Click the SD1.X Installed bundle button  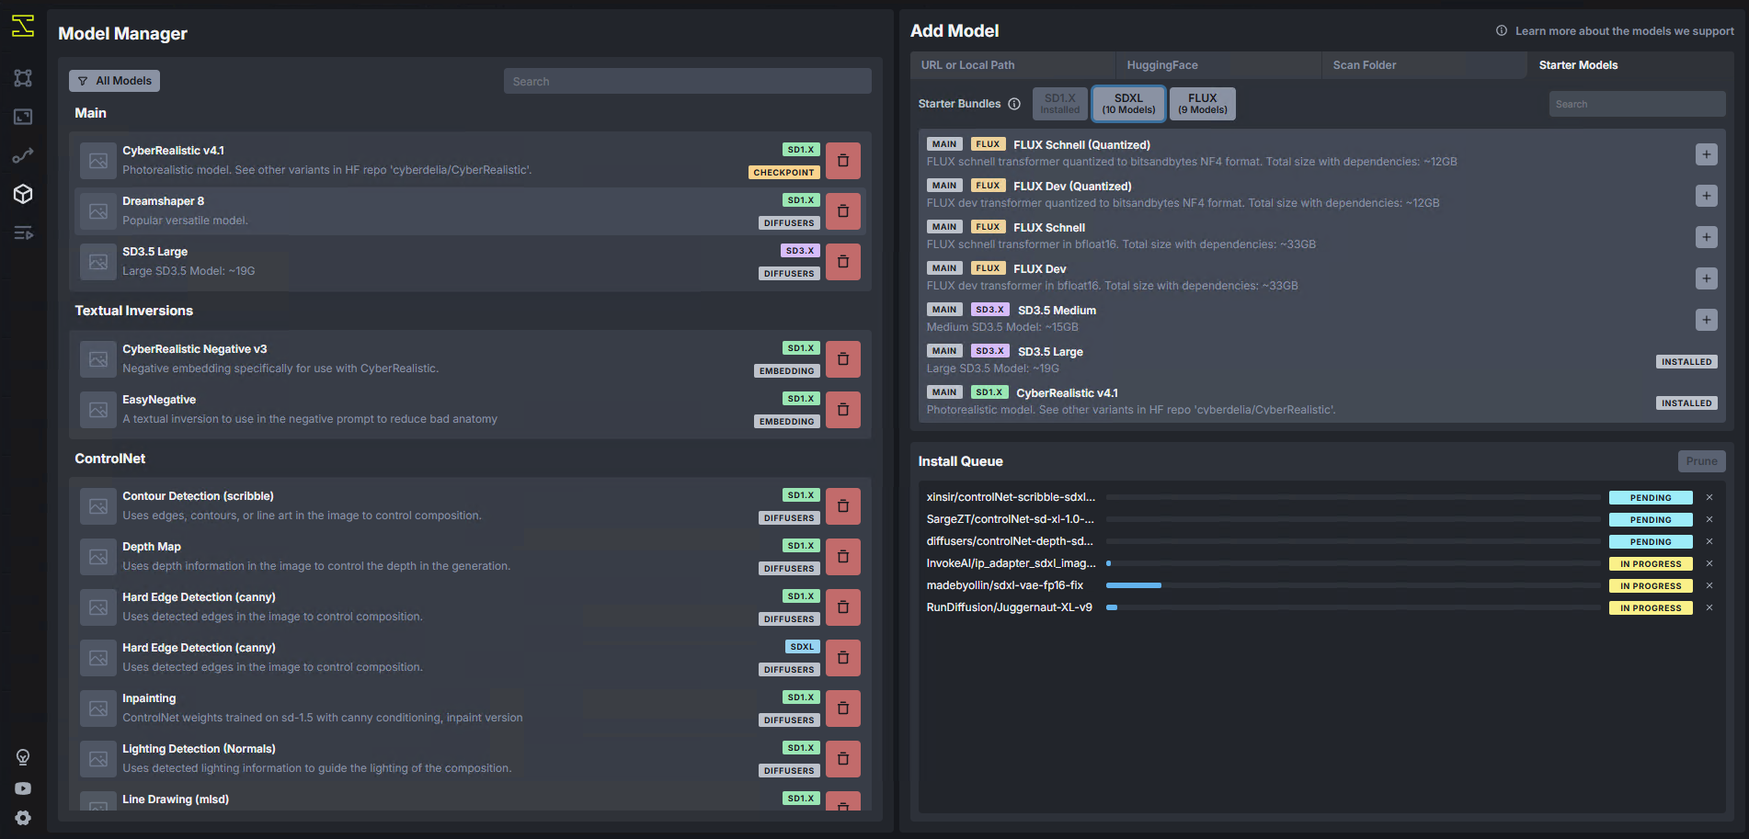1060,104
